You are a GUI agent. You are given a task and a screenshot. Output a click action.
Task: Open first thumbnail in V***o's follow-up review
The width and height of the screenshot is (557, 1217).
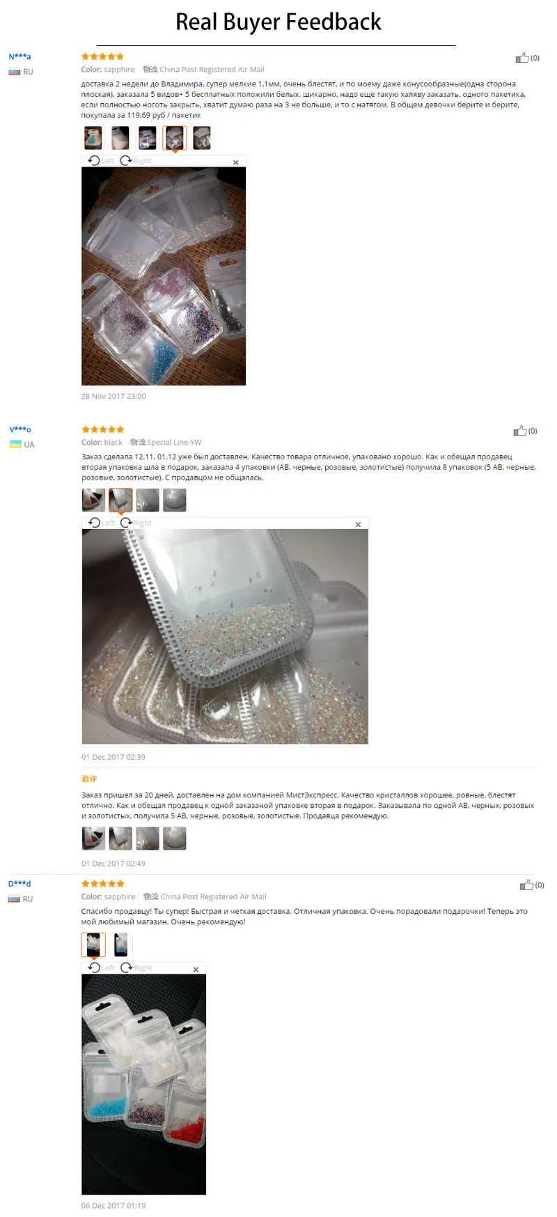[93, 839]
